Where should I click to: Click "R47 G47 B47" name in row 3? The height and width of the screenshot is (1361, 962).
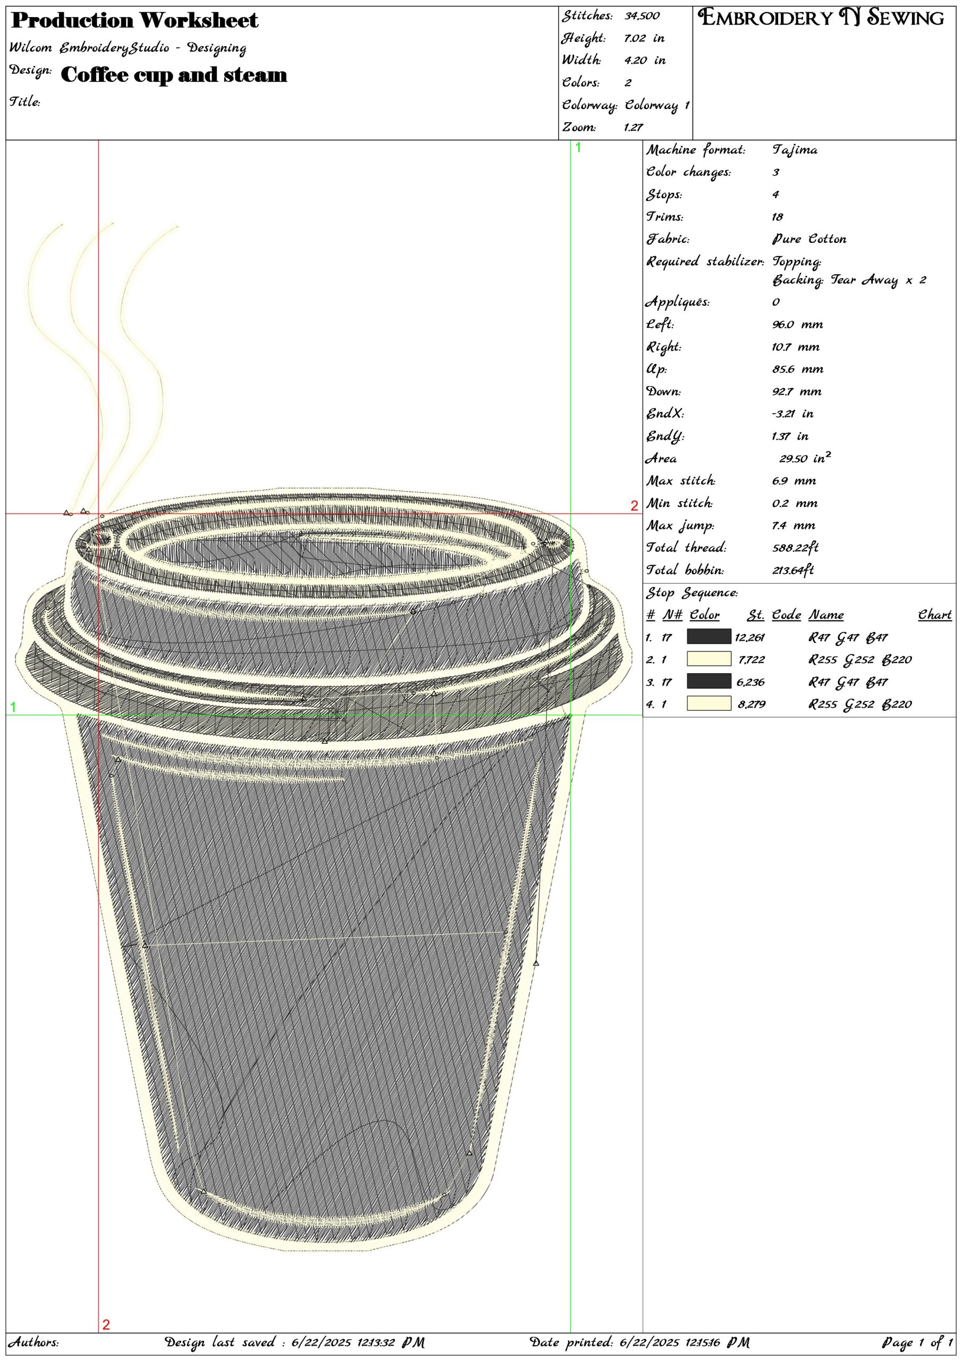(x=848, y=682)
